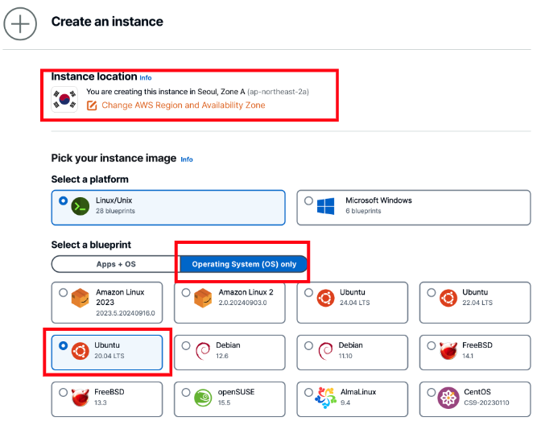Select the Microsoft Windows platform radio button

[x=309, y=200]
